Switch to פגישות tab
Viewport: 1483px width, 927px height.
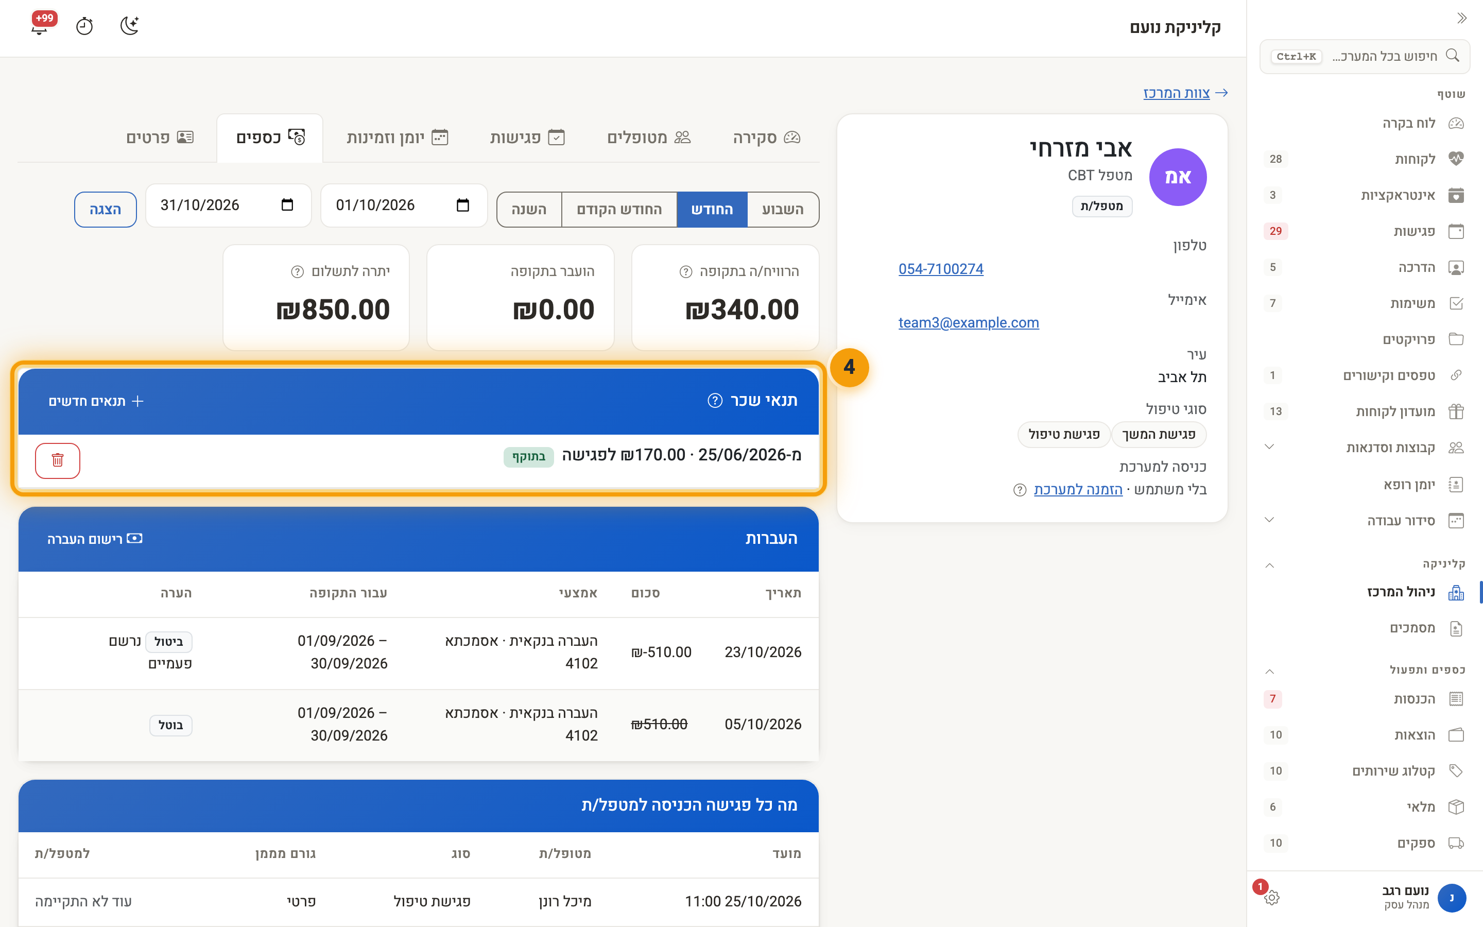click(x=527, y=138)
